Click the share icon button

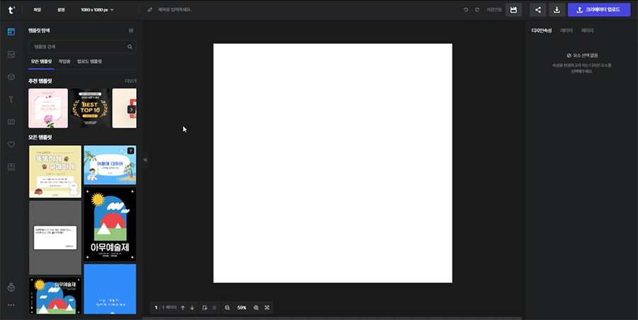click(538, 10)
